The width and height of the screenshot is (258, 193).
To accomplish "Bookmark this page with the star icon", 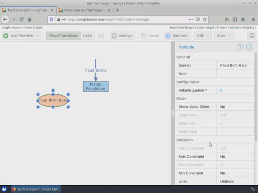I will tap(205, 19).
